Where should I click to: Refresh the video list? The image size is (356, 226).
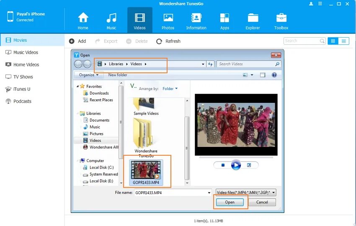click(x=168, y=41)
